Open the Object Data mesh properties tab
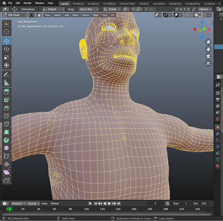This screenshot has width=223, height=221. (x=218, y=159)
